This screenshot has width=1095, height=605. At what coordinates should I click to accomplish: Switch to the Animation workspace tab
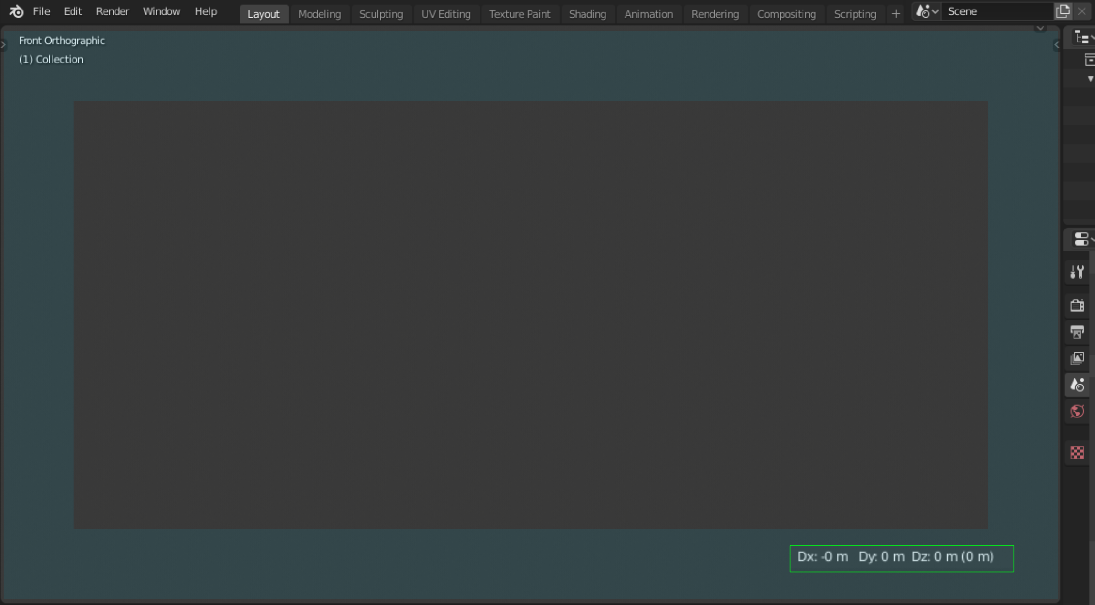648,14
